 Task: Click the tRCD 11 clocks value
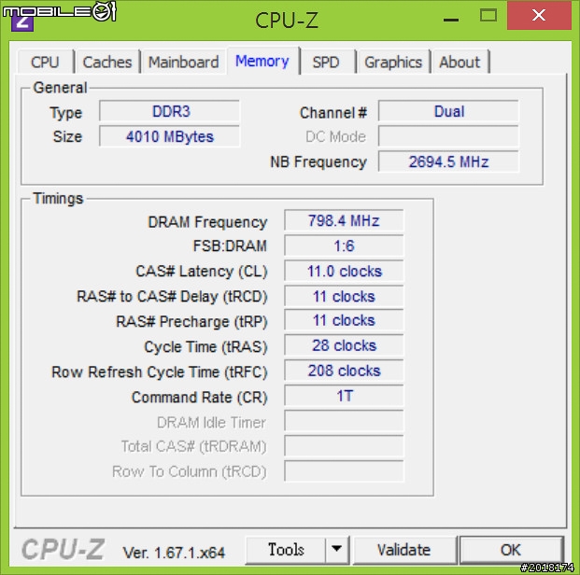click(x=344, y=296)
